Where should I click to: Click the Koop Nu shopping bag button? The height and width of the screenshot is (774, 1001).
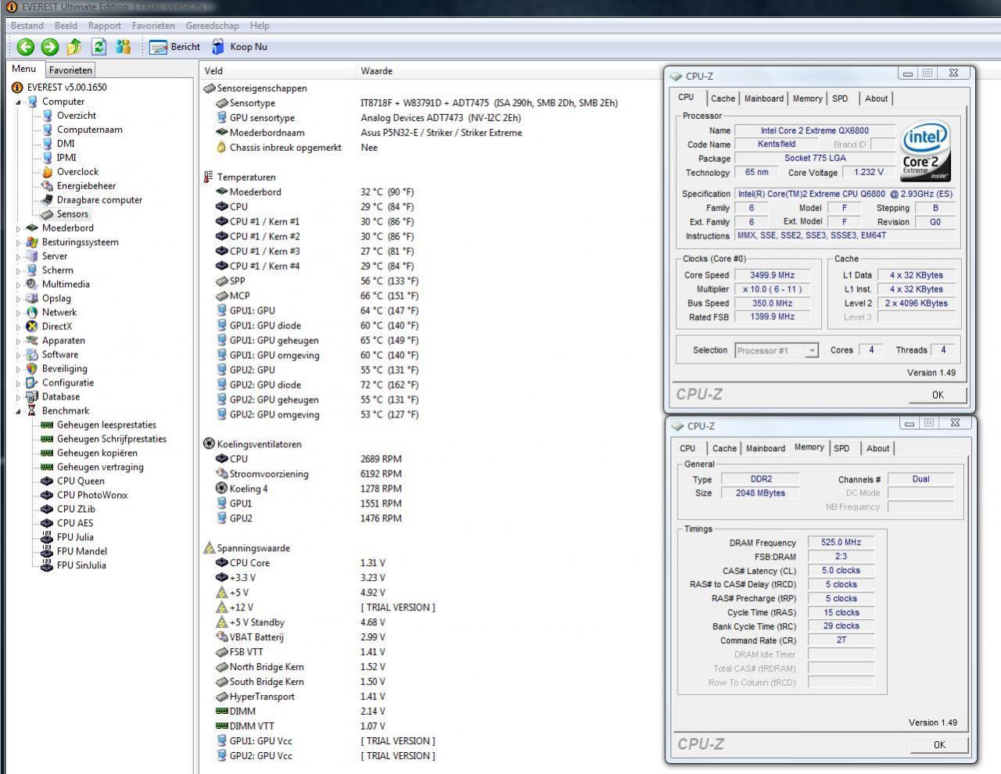pyautogui.click(x=239, y=47)
